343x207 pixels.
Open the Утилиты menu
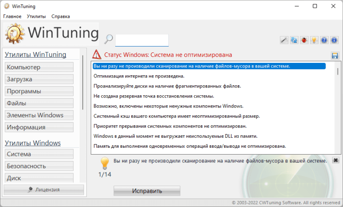(36, 16)
